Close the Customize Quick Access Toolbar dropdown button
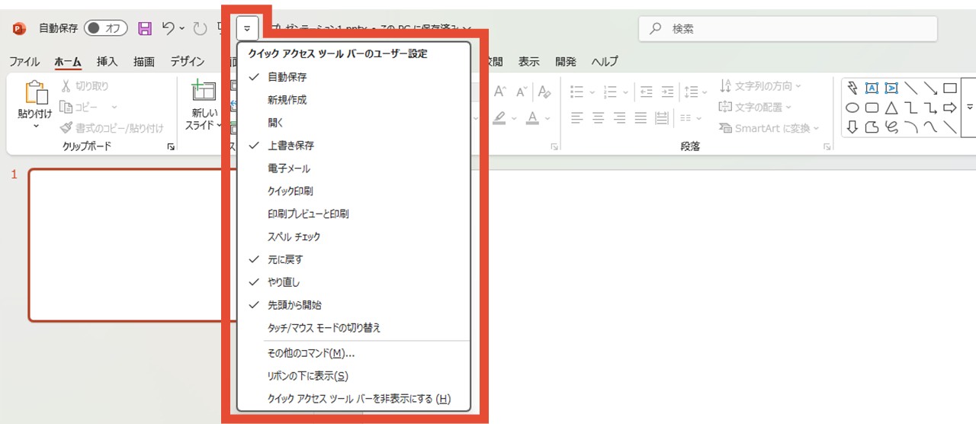Screen dimensions: 976x424 click(x=247, y=28)
